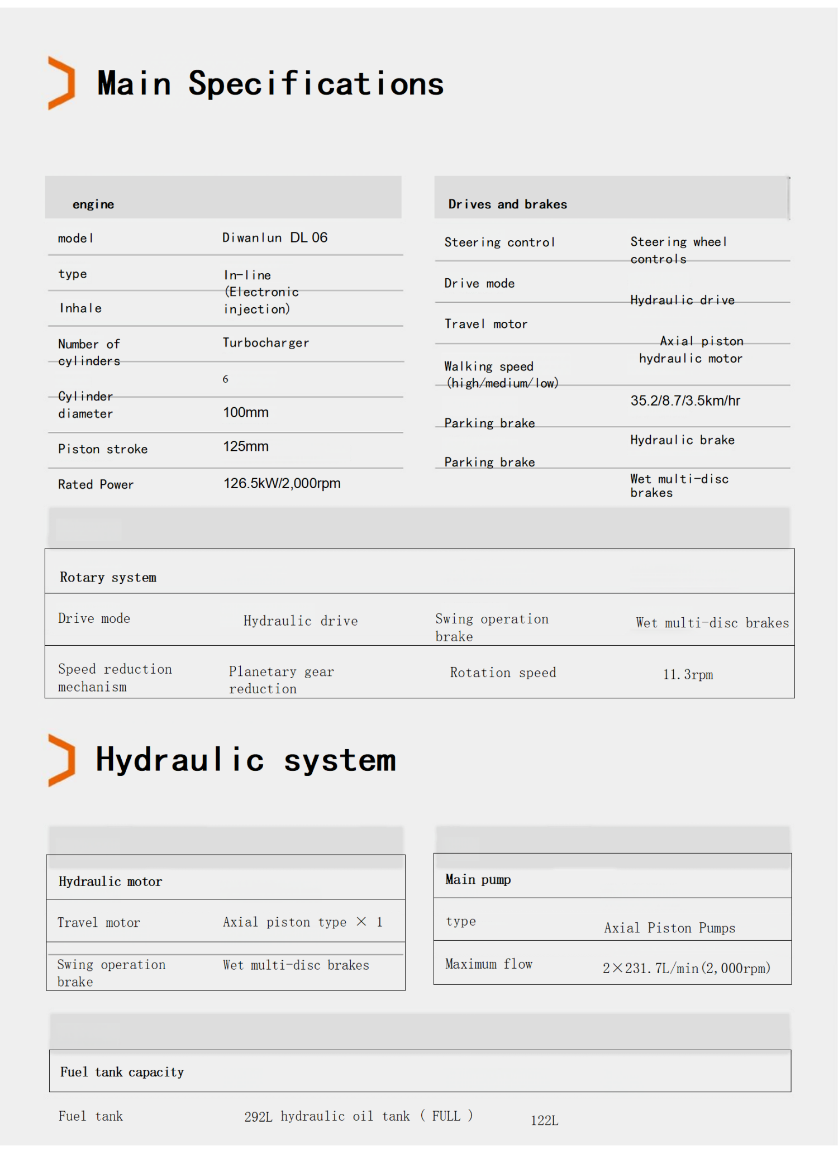Select the Hydraulic system heading
The height and width of the screenshot is (1153, 838).
(246, 760)
